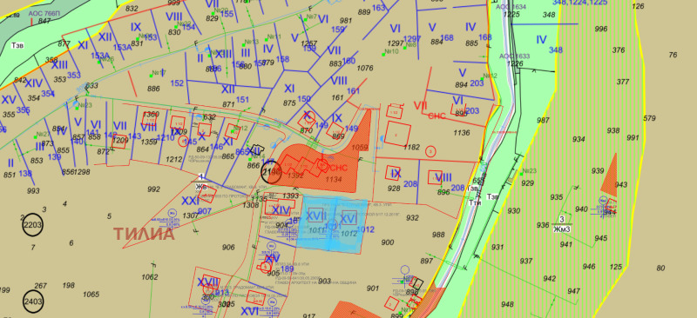
Task: Click parcel number 945
Action: click(x=600, y=238)
